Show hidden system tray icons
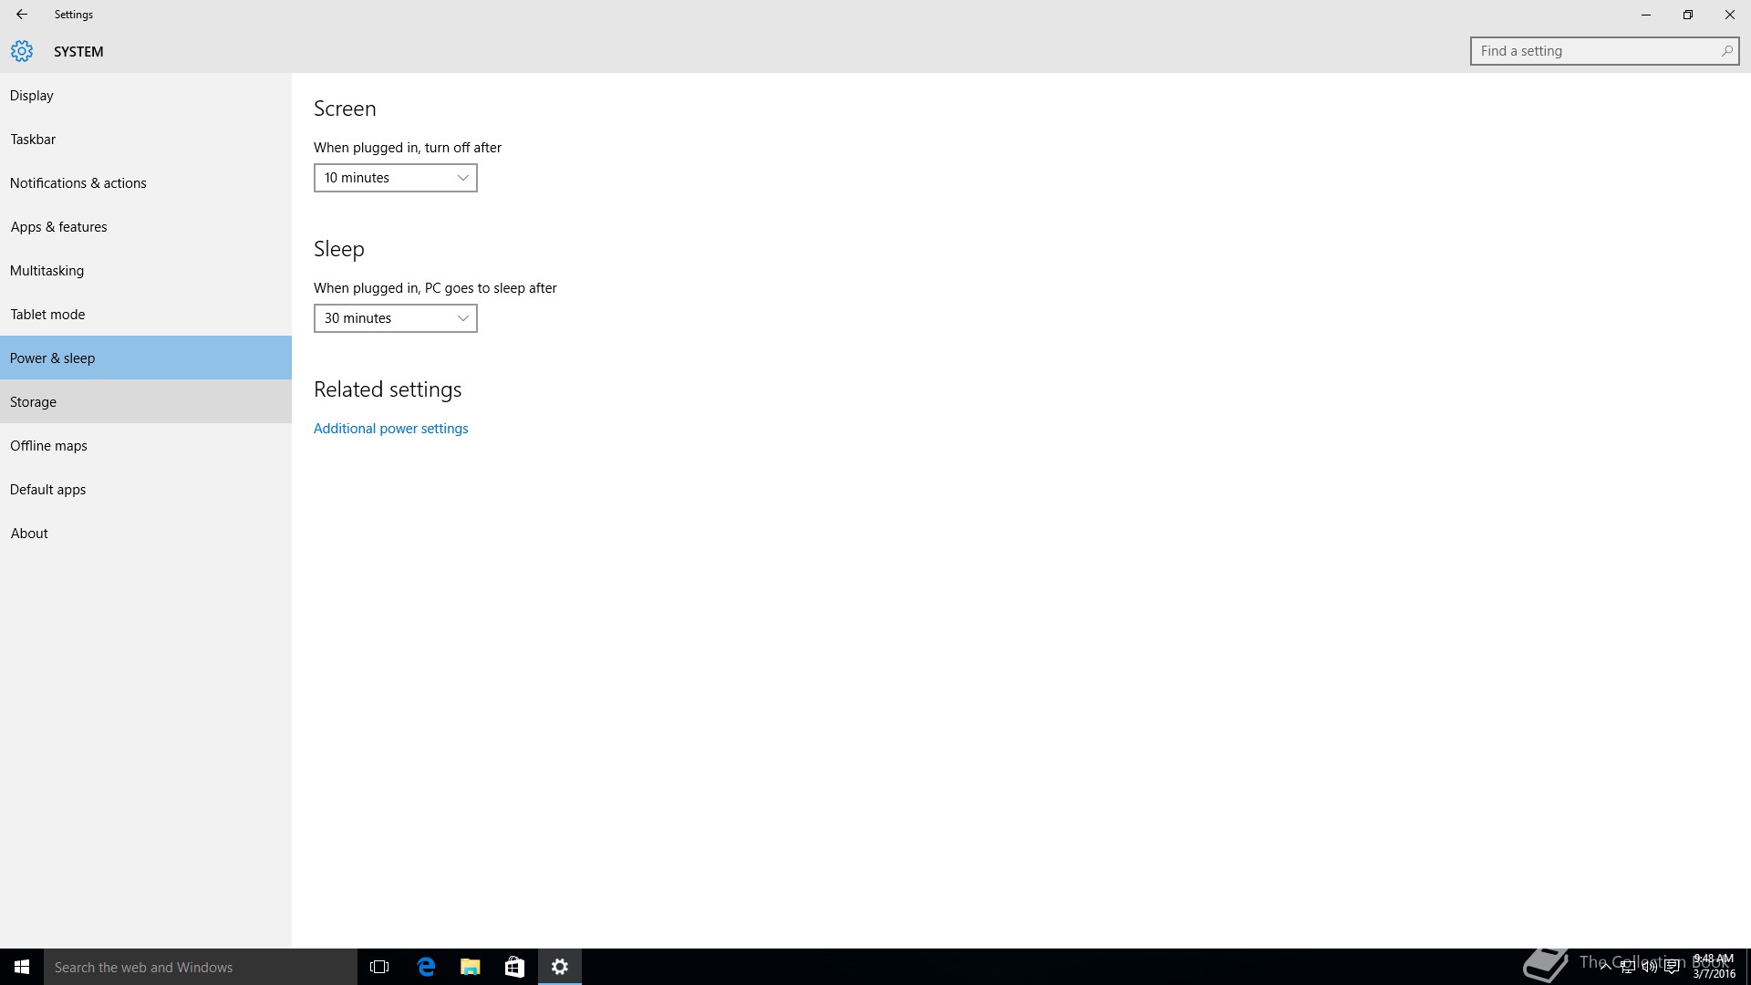Image resolution: width=1751 pixels, height=985 pixels. [x=1605, y=967]
